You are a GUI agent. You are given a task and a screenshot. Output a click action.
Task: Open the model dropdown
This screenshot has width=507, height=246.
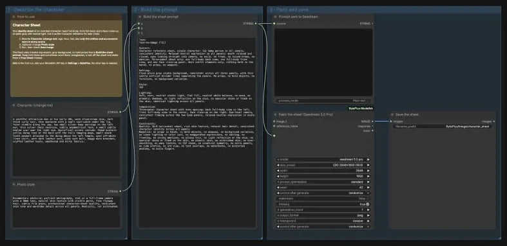[323, 159]
